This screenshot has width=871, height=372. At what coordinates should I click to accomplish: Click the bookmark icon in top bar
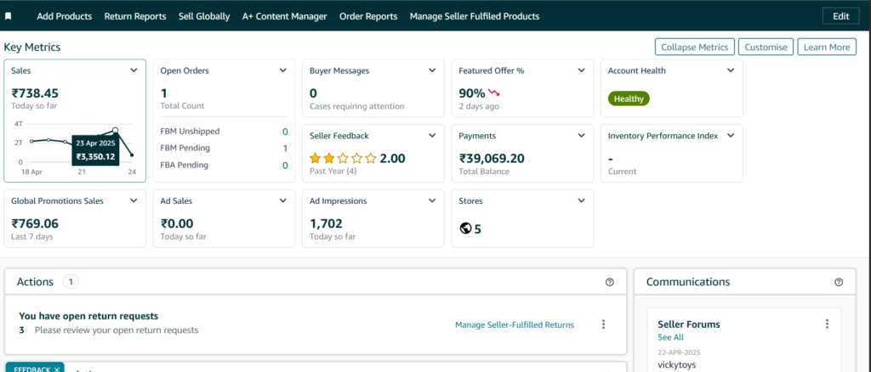tap(9, 16)
